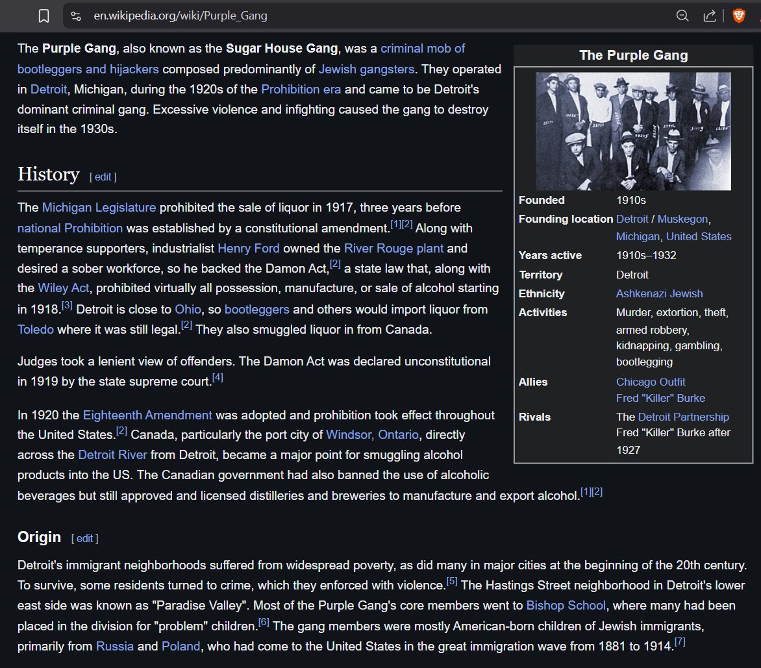The width and height of the screenshot is (761, 668).
Task: Click citation [4] after 'state supreme court'
Action: (x=218, y=377)
